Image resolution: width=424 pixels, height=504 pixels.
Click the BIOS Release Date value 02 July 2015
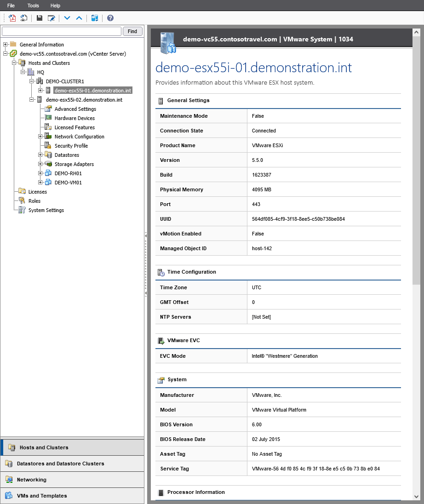[x=266, y=439]
